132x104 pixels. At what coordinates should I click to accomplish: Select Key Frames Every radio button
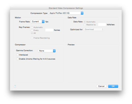[x=32, y=30]
